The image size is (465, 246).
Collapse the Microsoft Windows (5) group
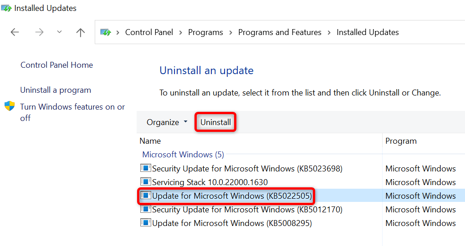pyautogui.click(x=183, y=155)
